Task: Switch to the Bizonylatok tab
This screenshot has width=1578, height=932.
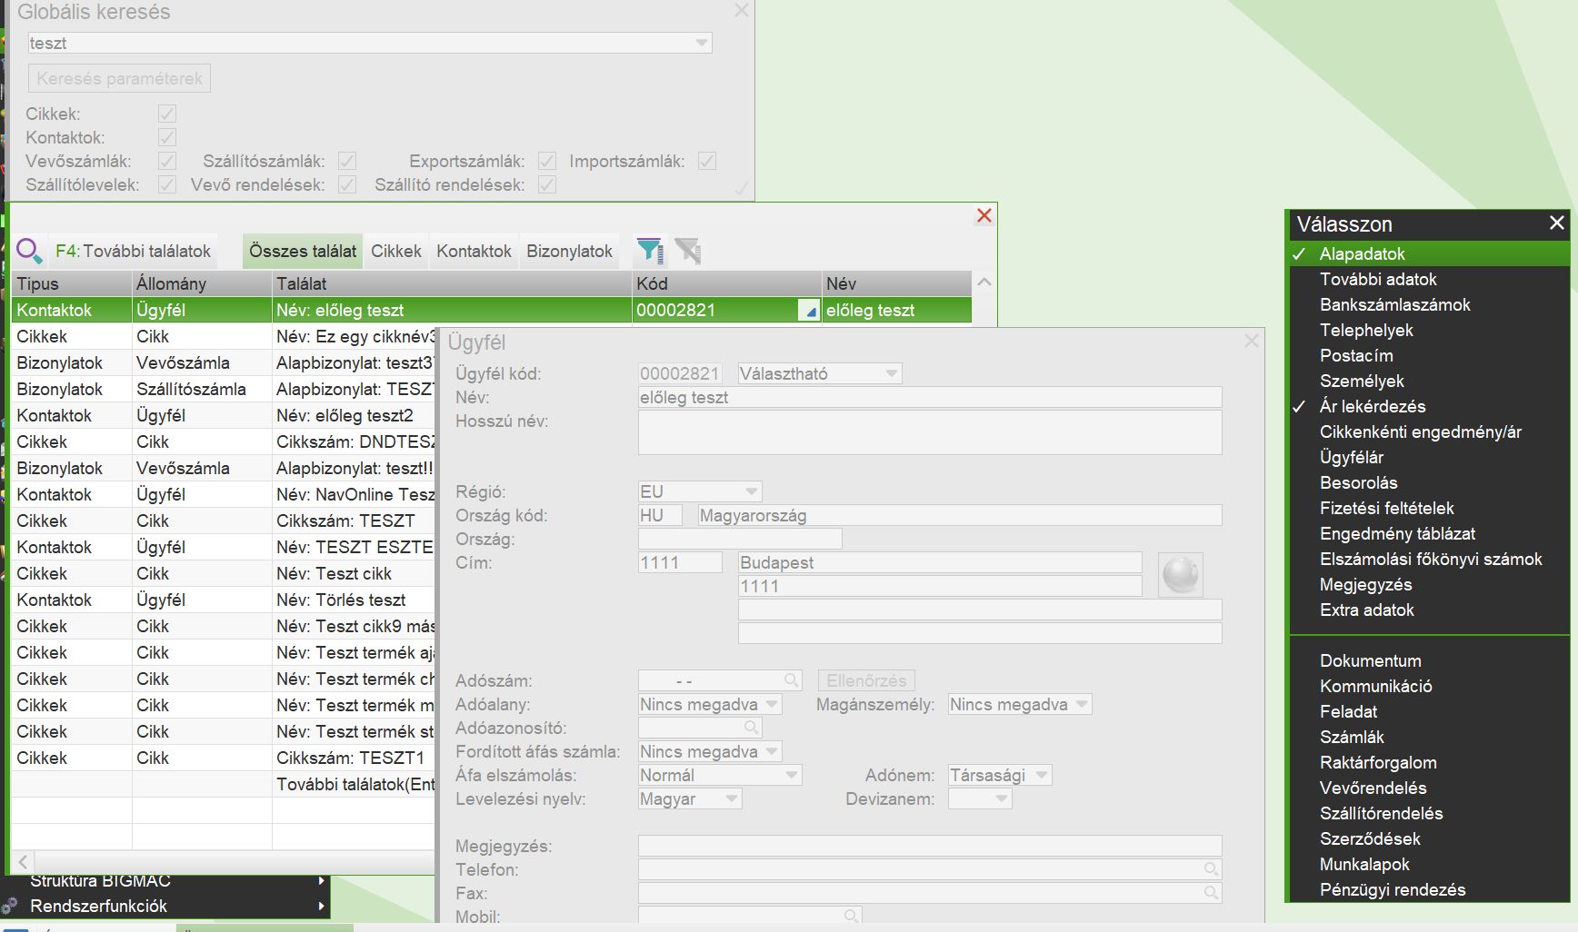Action: coord(569,252)
